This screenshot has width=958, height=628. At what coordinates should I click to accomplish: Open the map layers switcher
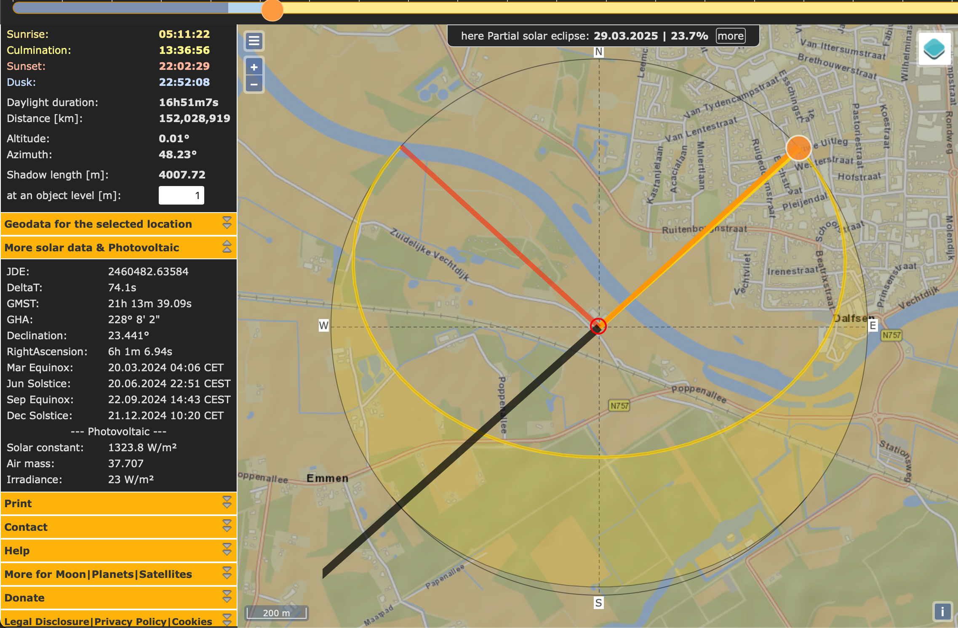coord(934,49)
